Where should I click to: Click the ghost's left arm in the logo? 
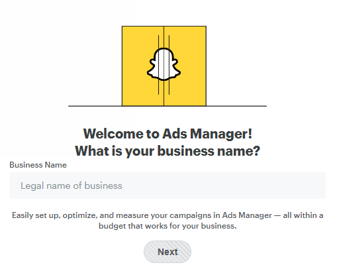tap(152, 71)
